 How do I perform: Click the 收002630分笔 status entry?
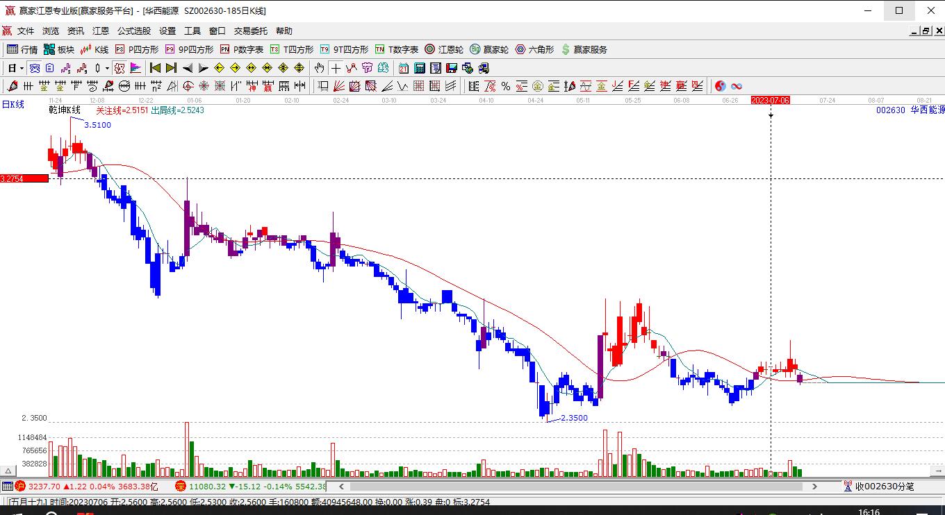click(x=885, y=487)
